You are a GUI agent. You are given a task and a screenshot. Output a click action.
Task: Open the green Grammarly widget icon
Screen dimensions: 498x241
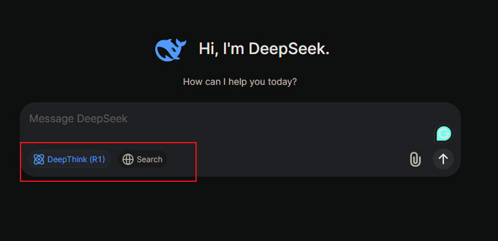(x=444, y=134)
